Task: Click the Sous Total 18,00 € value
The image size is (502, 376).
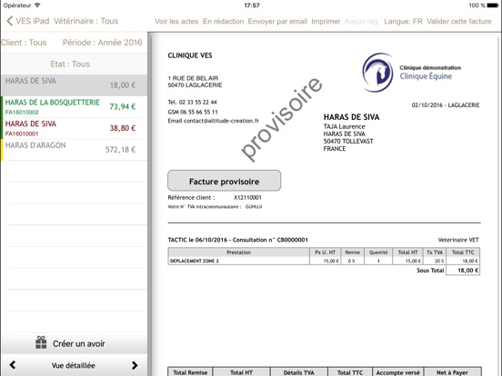Action: coord(467,271)
